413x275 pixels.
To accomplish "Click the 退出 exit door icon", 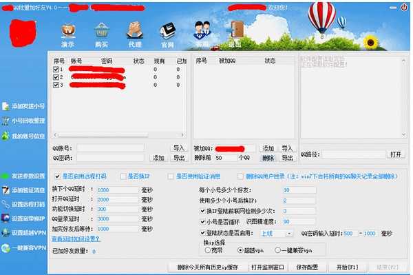I will pos(235,34).
